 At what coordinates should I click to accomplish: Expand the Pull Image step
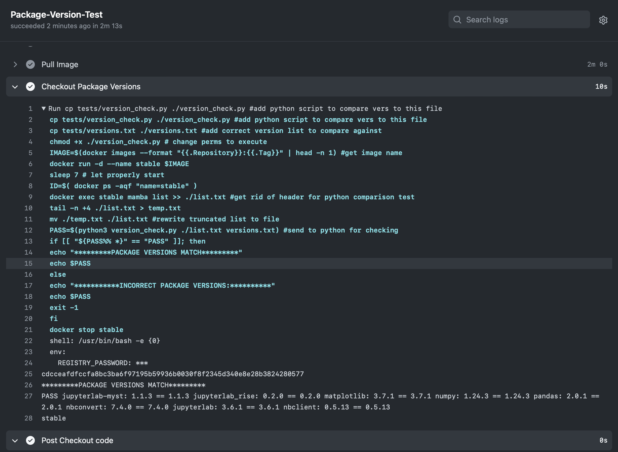[x=15, y=64]
